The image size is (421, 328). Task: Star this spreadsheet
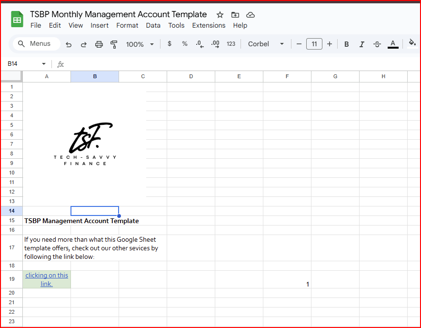(220, 15)
